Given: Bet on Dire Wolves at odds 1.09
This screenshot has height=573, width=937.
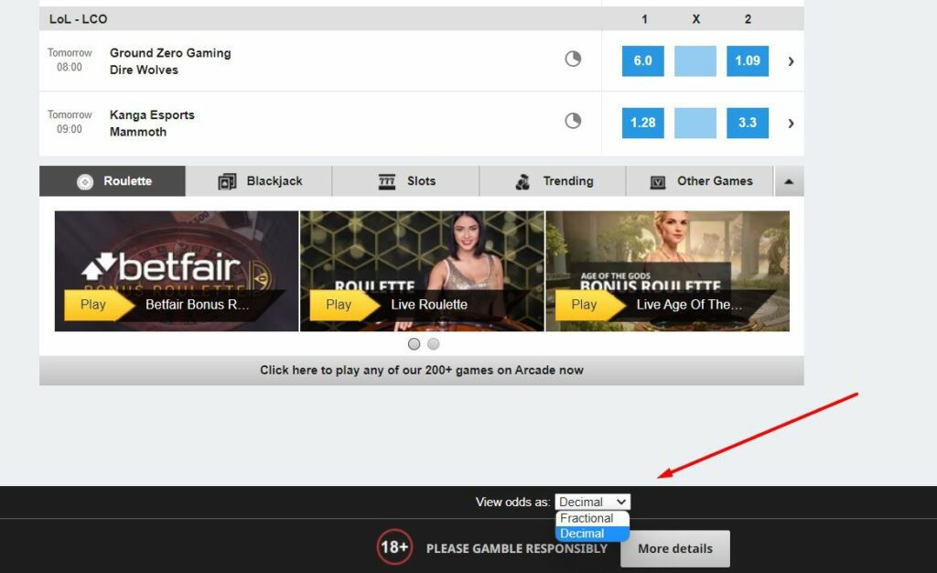Looking at the screenshot, I should [748, 61].
